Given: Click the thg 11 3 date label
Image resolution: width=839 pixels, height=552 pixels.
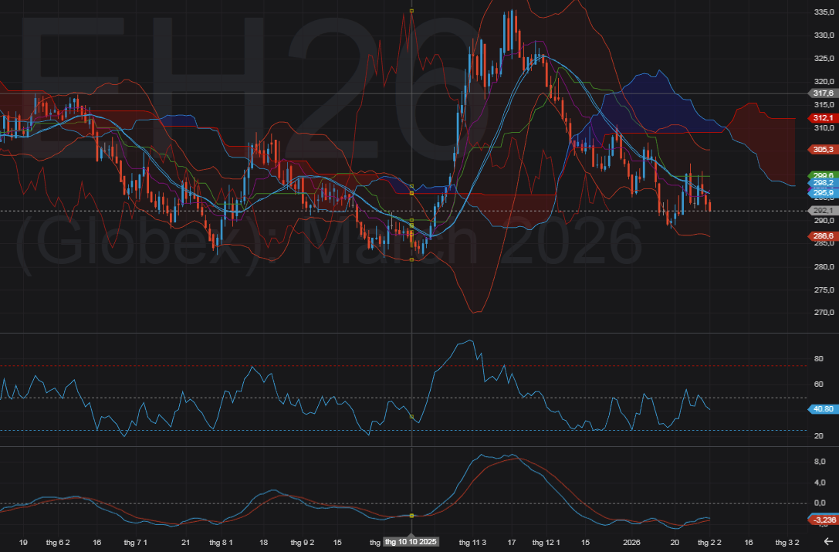Looking at the screenshot, I should (472, 542).
